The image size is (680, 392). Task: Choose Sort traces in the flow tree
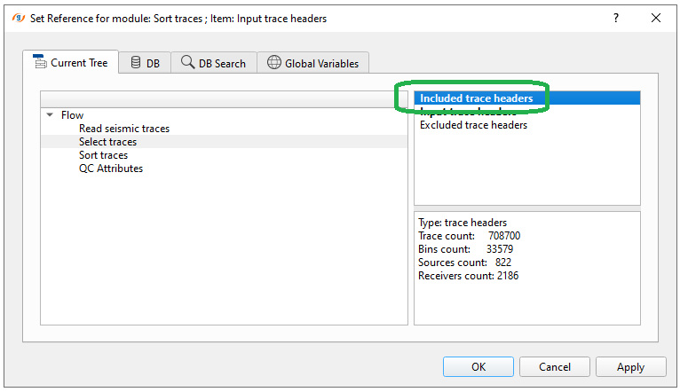103,155
